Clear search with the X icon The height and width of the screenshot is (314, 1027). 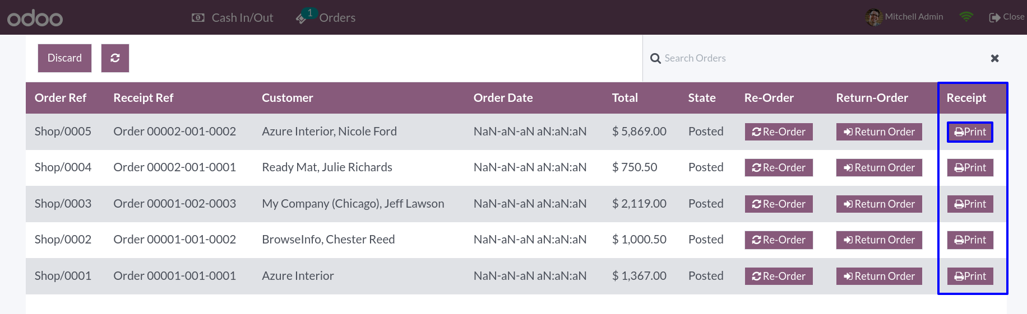[994, 58]
